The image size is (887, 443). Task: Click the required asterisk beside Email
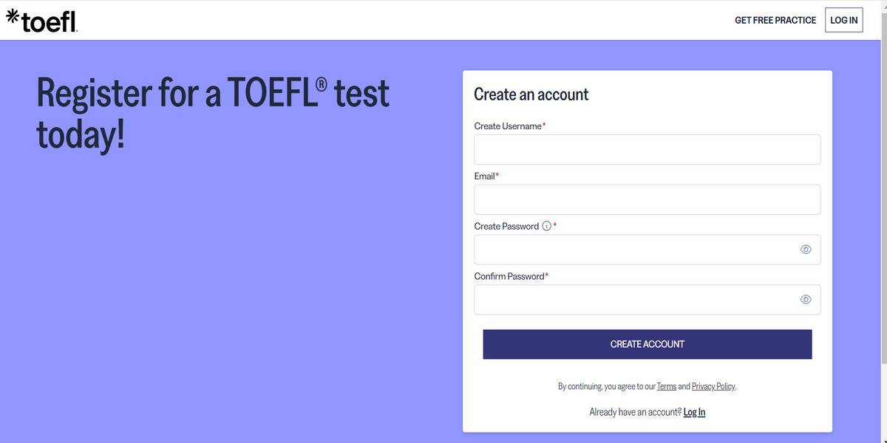(x=497, y=173)
